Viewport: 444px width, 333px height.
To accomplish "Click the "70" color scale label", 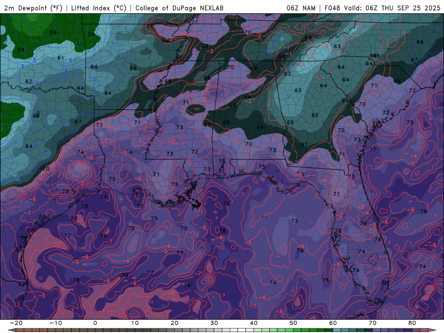I will pos(372,323).
